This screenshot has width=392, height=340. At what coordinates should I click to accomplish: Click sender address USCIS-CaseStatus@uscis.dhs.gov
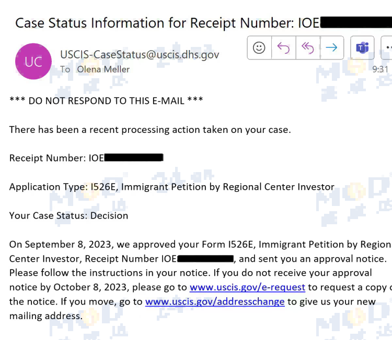pyautogui.click(x=140, y=54)
